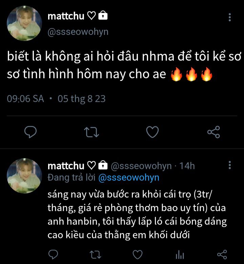
Task: Tap the mattchu name on reply tweet
Action: (66, 166)
